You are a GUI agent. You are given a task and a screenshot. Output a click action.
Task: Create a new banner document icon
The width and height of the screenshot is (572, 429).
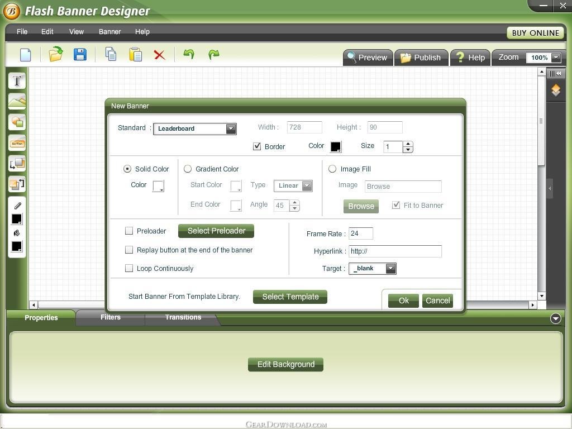[x=26, y=55]
